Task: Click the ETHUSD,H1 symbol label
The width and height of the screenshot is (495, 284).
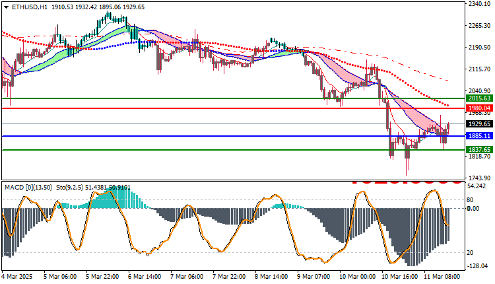Action: (x=29, y=7)
